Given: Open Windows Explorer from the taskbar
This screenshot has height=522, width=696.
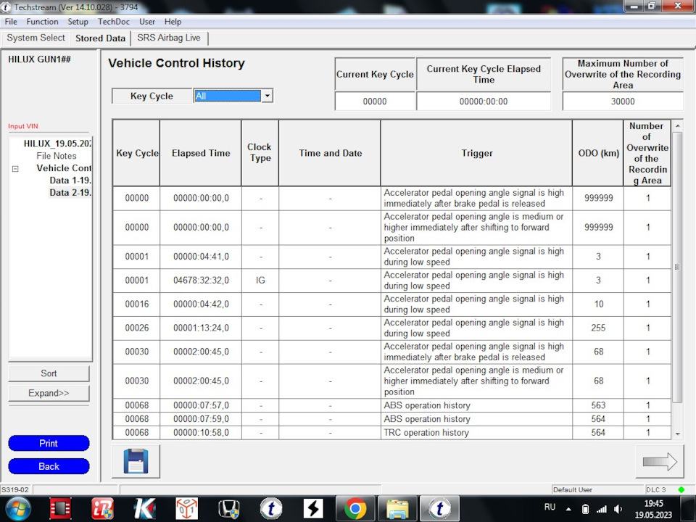Looking at the screenshot, I should [x=397, y=507].
